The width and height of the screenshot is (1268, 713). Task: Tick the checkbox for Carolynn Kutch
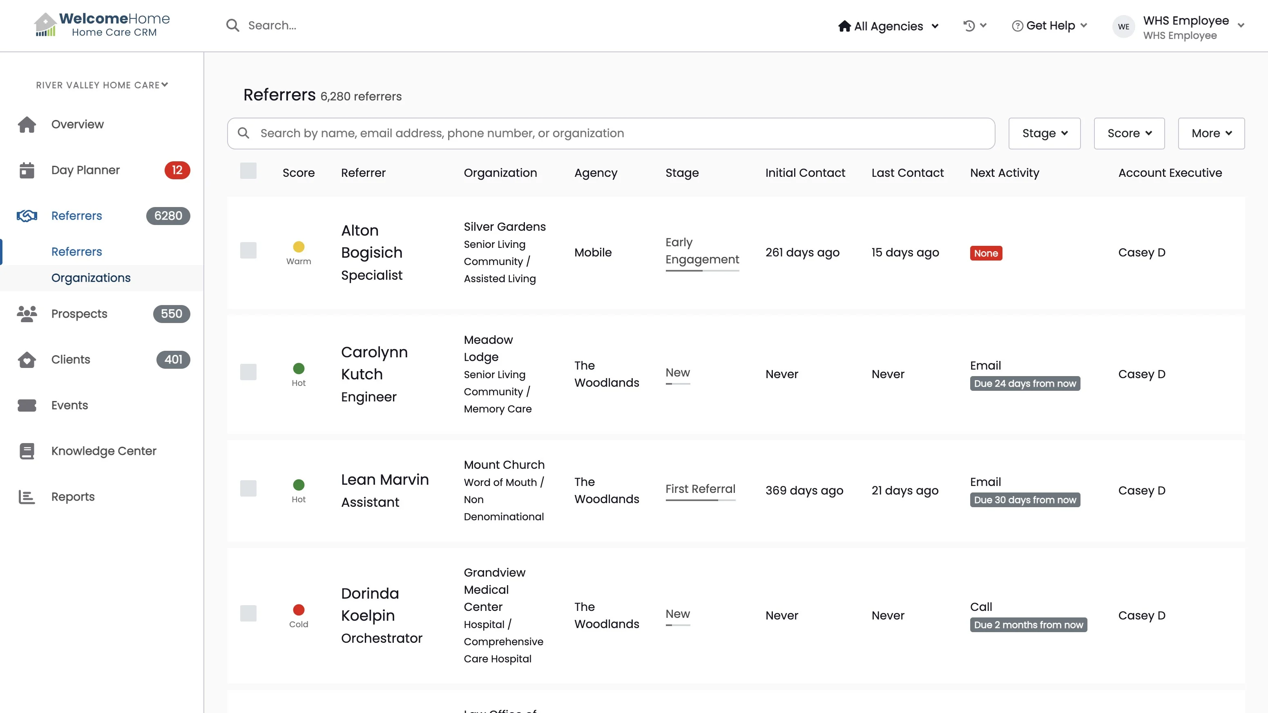(x=248, y=372)
